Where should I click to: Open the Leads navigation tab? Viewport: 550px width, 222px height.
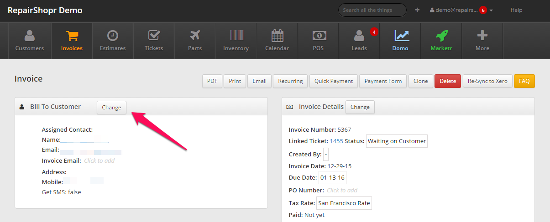click(359, 41)
